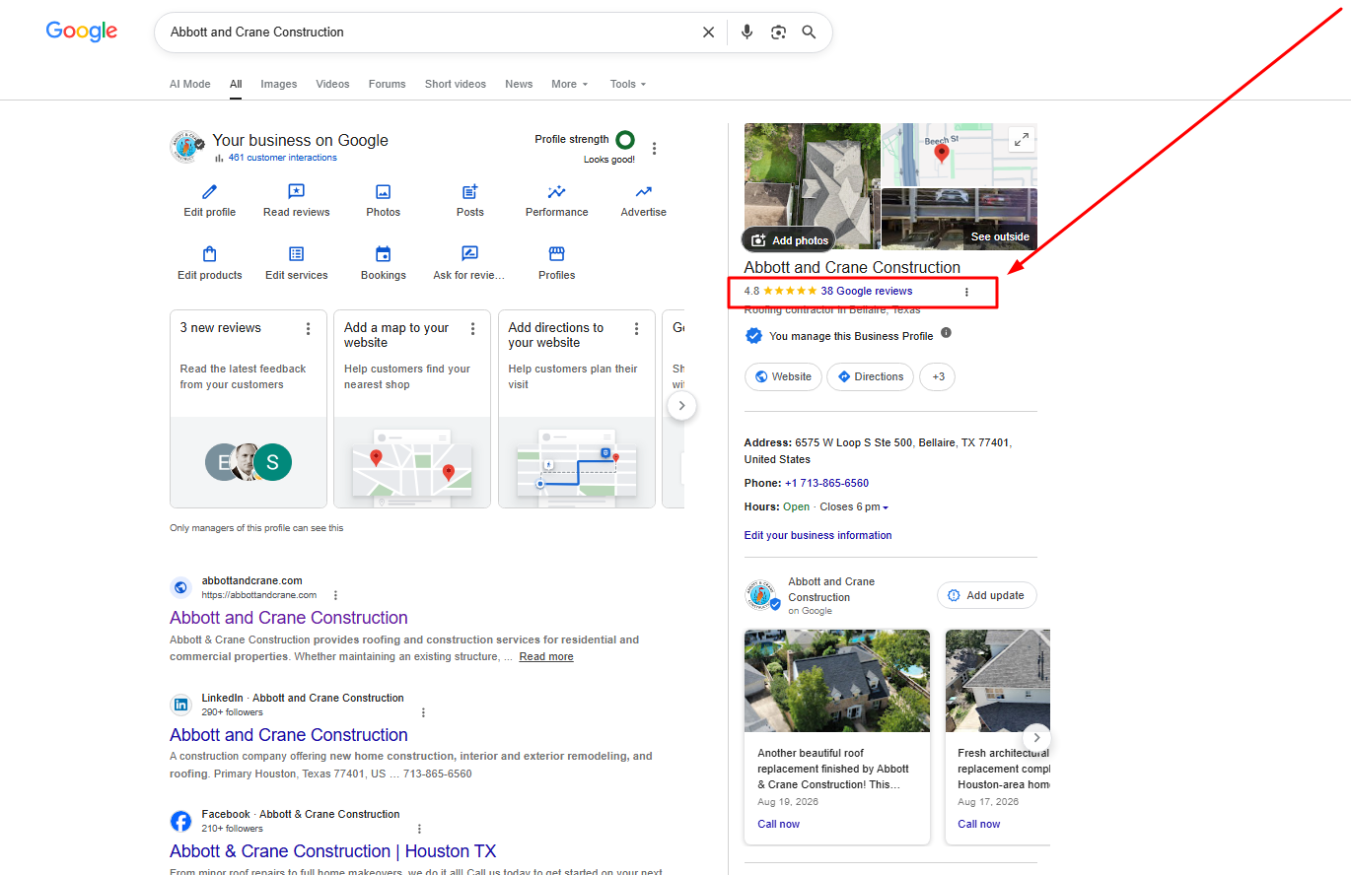Image resolution: width=1351 pixels, height=875 pixels.
Task: Open three-dot menu for LinkedIn result
Action: 423,712
